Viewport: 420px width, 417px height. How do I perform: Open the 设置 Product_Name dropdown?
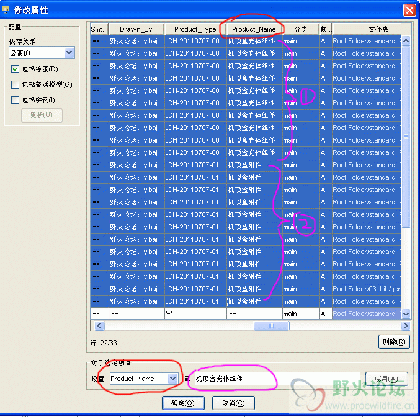coord(172,379)
